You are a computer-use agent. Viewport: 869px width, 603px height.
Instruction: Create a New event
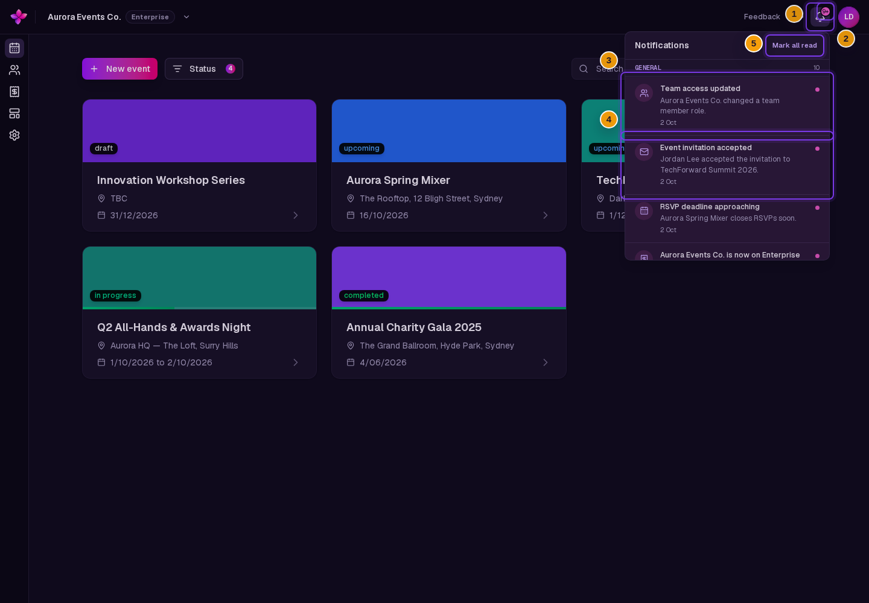pyautogui.click(x=119, y=69)
